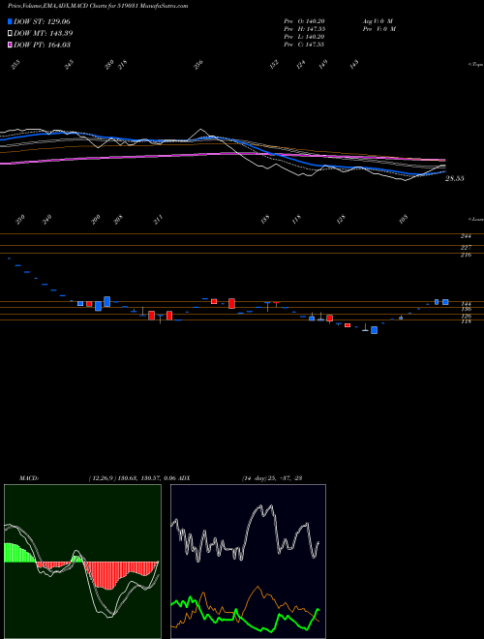
Task: Click the ADX '(14 day) 25, +37, -23' text
Action: tap(271, 478)
